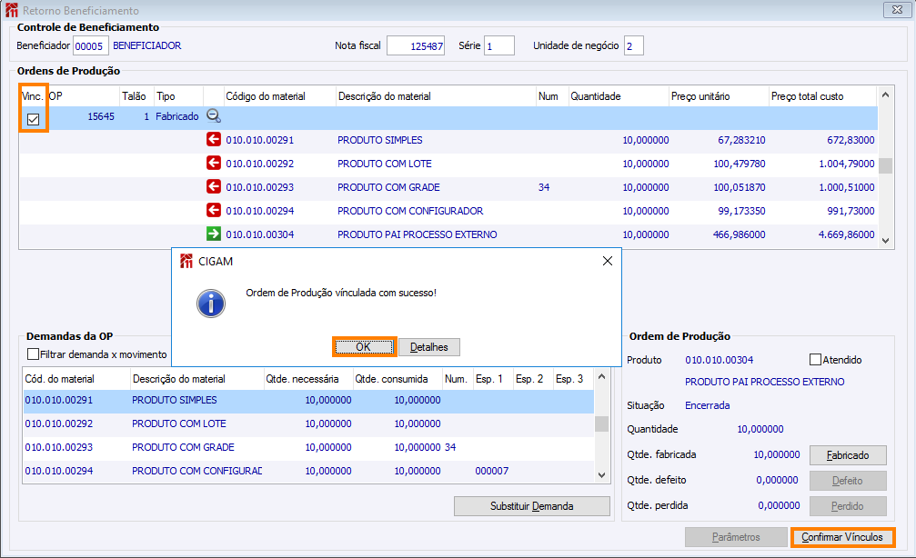
Task: Click red arrow icon for material 010.010.00292
Action: coord(214,164)
